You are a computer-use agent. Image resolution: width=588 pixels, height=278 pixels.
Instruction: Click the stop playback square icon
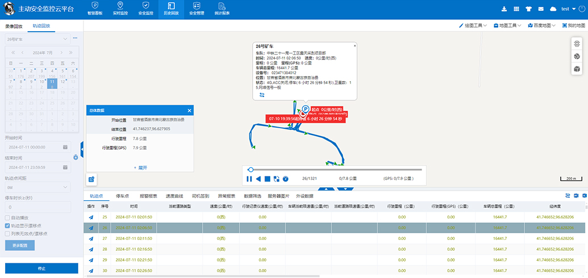pos(267,179)
